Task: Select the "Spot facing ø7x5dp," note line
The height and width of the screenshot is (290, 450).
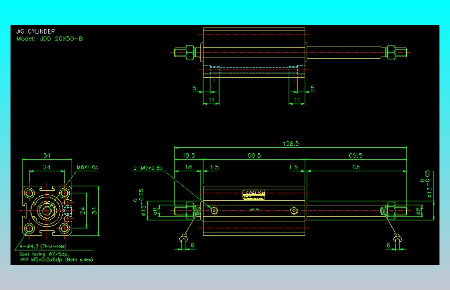Action: pyautogui.click(x=44, y=254)
